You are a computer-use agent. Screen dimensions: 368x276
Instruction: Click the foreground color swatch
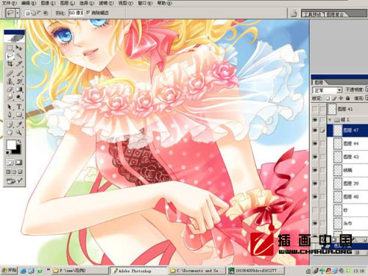pyautogui.click(x=11, y=145)
